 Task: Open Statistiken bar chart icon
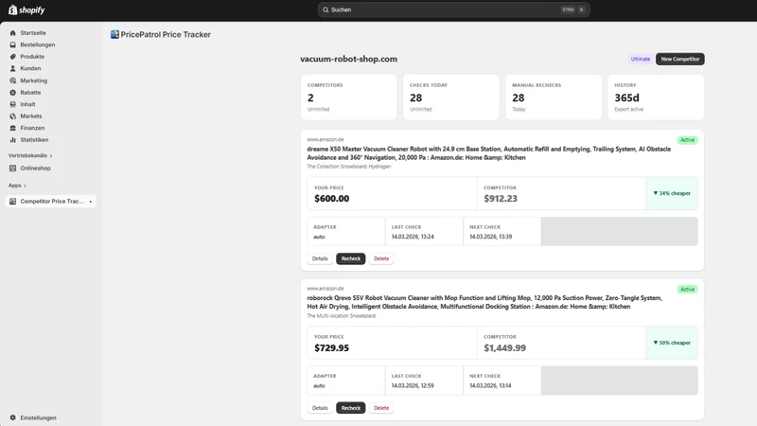tap(13, 139)
